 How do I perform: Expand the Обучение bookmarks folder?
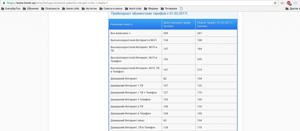[x=31, y=8]
